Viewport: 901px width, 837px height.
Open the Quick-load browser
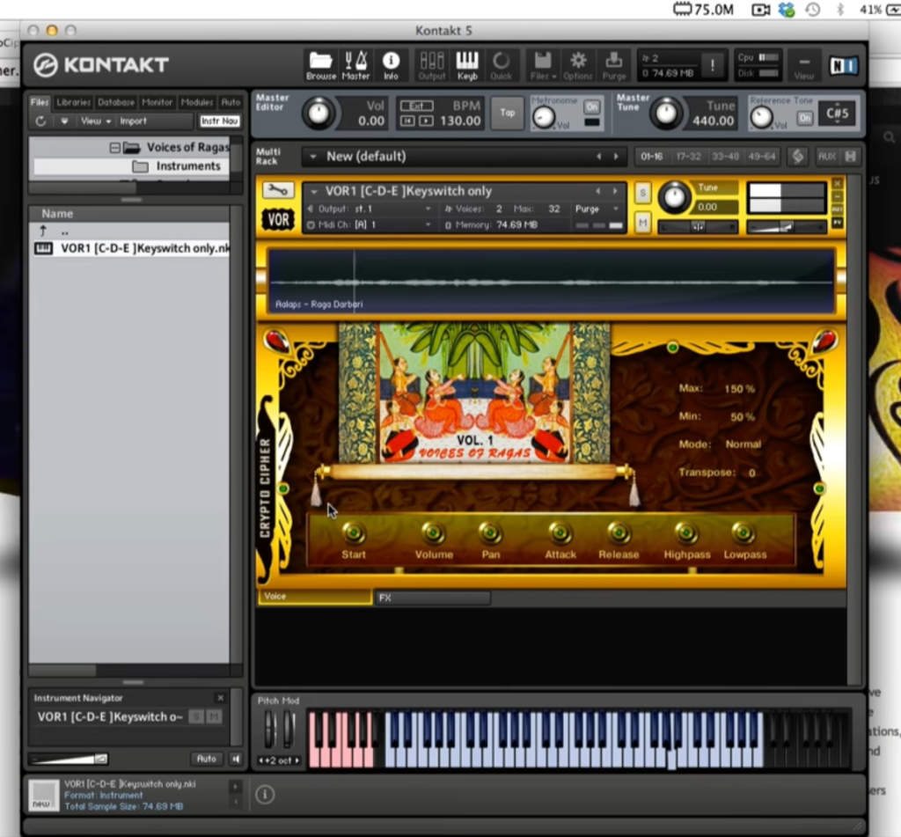click(501, 65)
